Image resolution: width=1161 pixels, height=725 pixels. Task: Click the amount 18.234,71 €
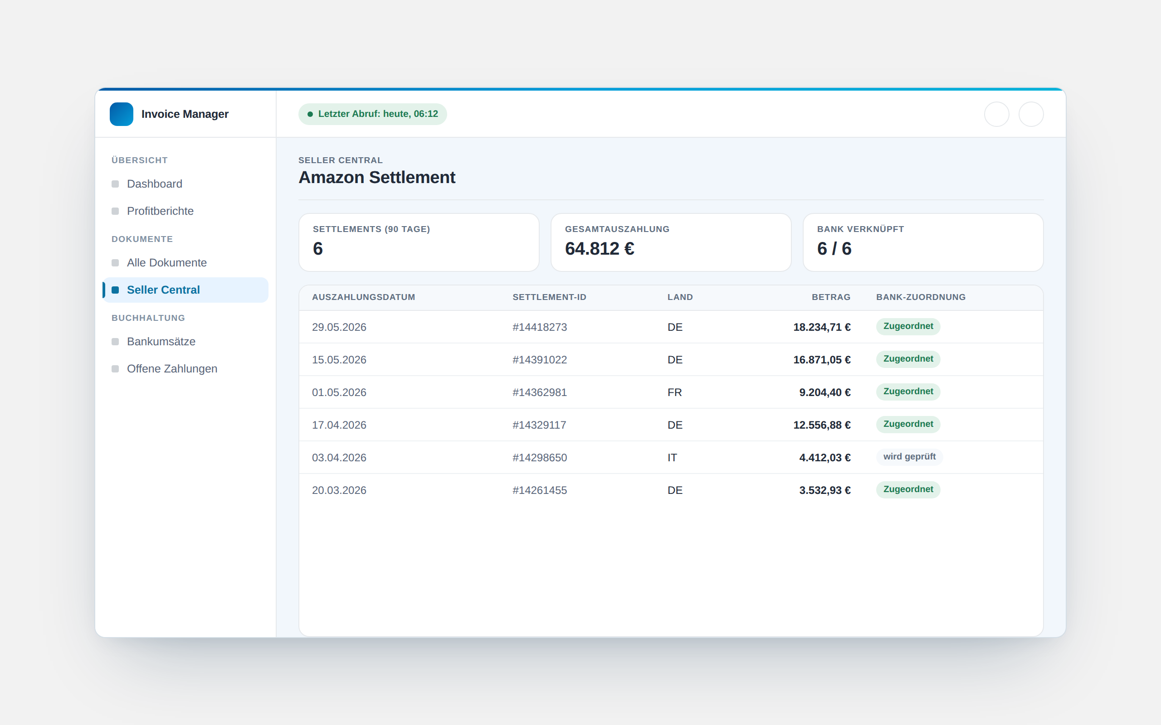(x=822, y=327)
